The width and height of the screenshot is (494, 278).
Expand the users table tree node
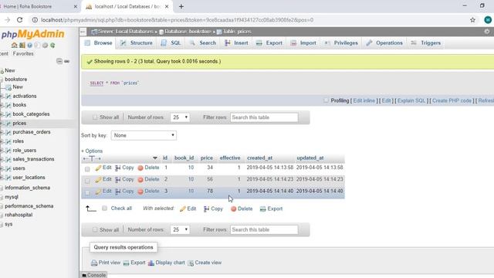tap(2, 168)
